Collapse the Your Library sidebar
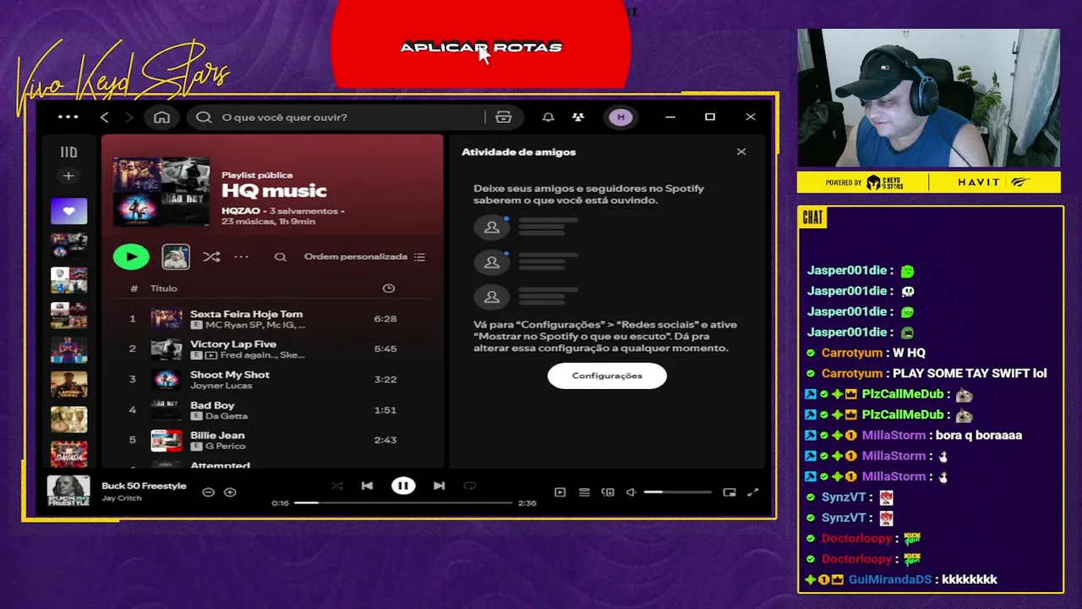The height and width of the screenshot is (609, 1082). point(68,152)
